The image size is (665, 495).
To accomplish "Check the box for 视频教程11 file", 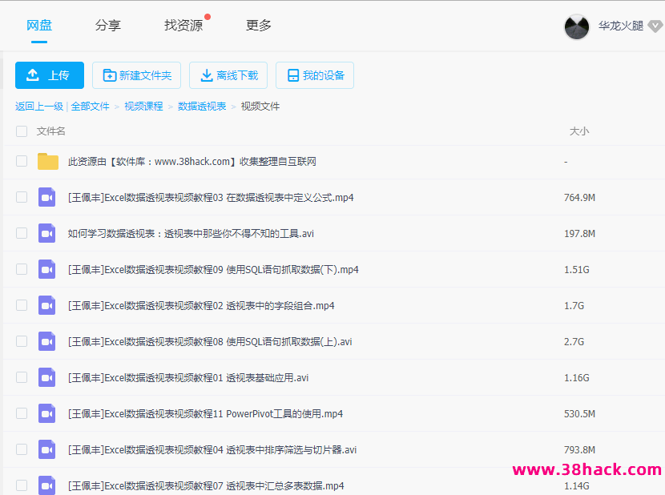I will click(x=22, y=413).
